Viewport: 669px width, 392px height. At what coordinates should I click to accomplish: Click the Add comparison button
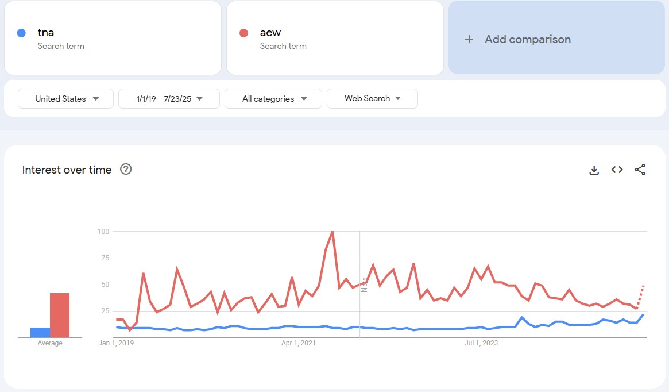(x=556, y=37)
